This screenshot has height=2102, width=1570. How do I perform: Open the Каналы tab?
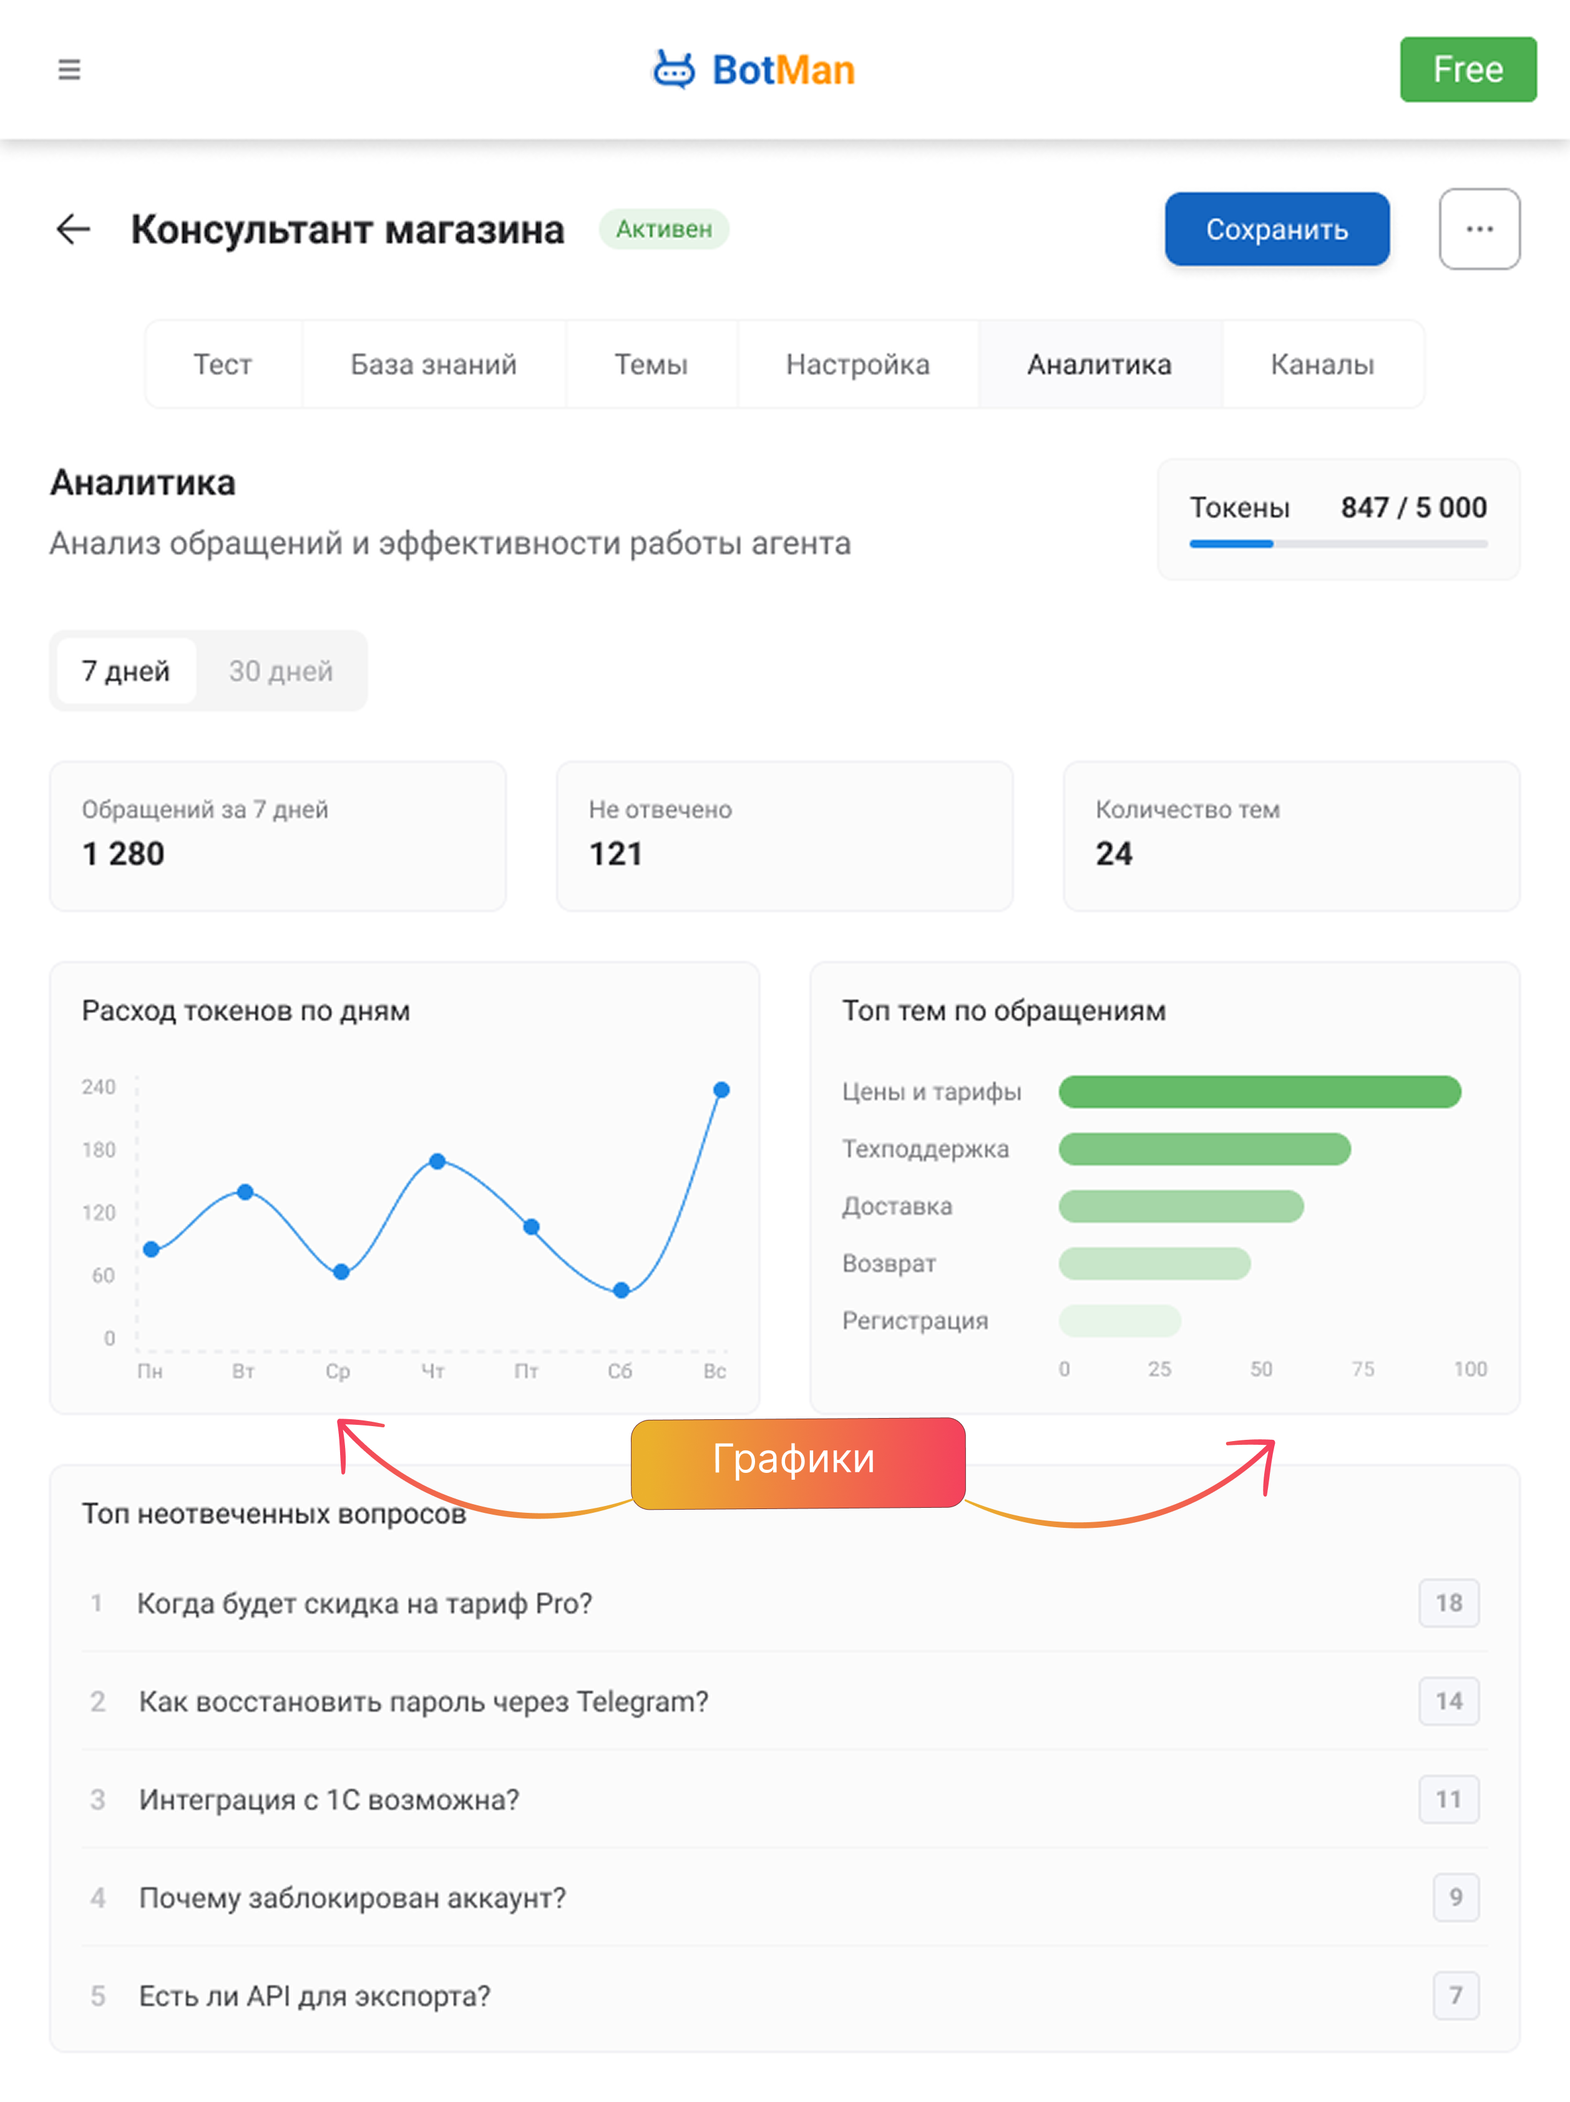1322,364
